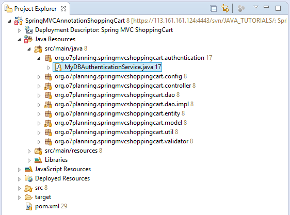Select the pom.xml file
Screen dimensions: 290x215
[46, 207]
